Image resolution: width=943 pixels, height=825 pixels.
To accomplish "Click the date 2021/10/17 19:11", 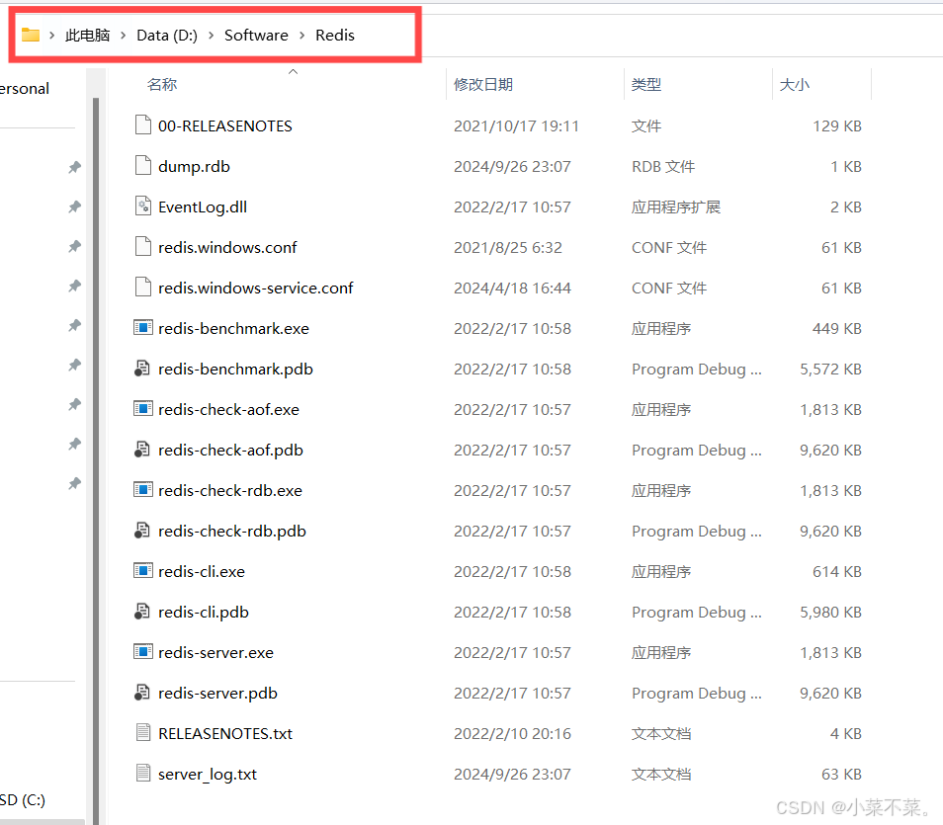I will (x=516, y=125).
